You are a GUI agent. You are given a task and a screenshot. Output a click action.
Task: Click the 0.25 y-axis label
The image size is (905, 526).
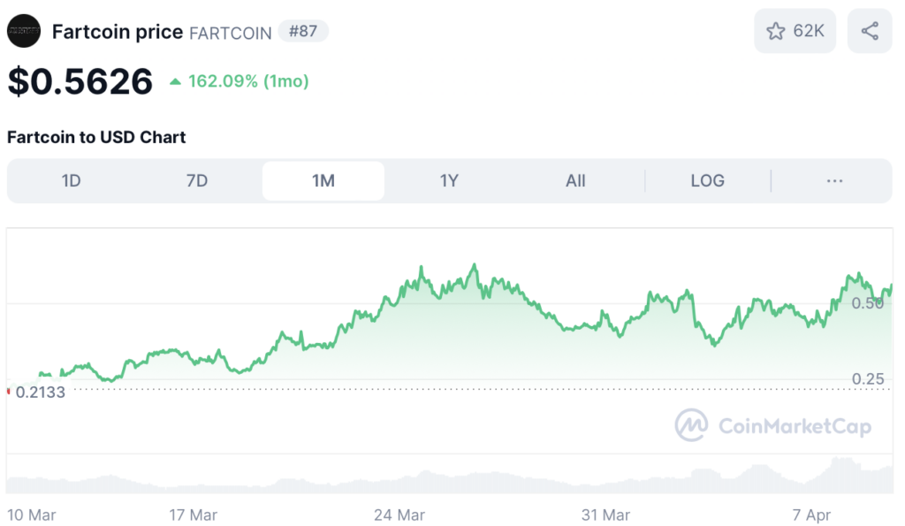click(x=868, y=379)
